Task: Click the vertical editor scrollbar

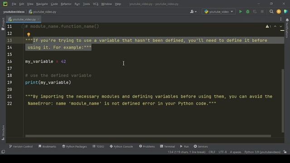Action: point(283,101)
